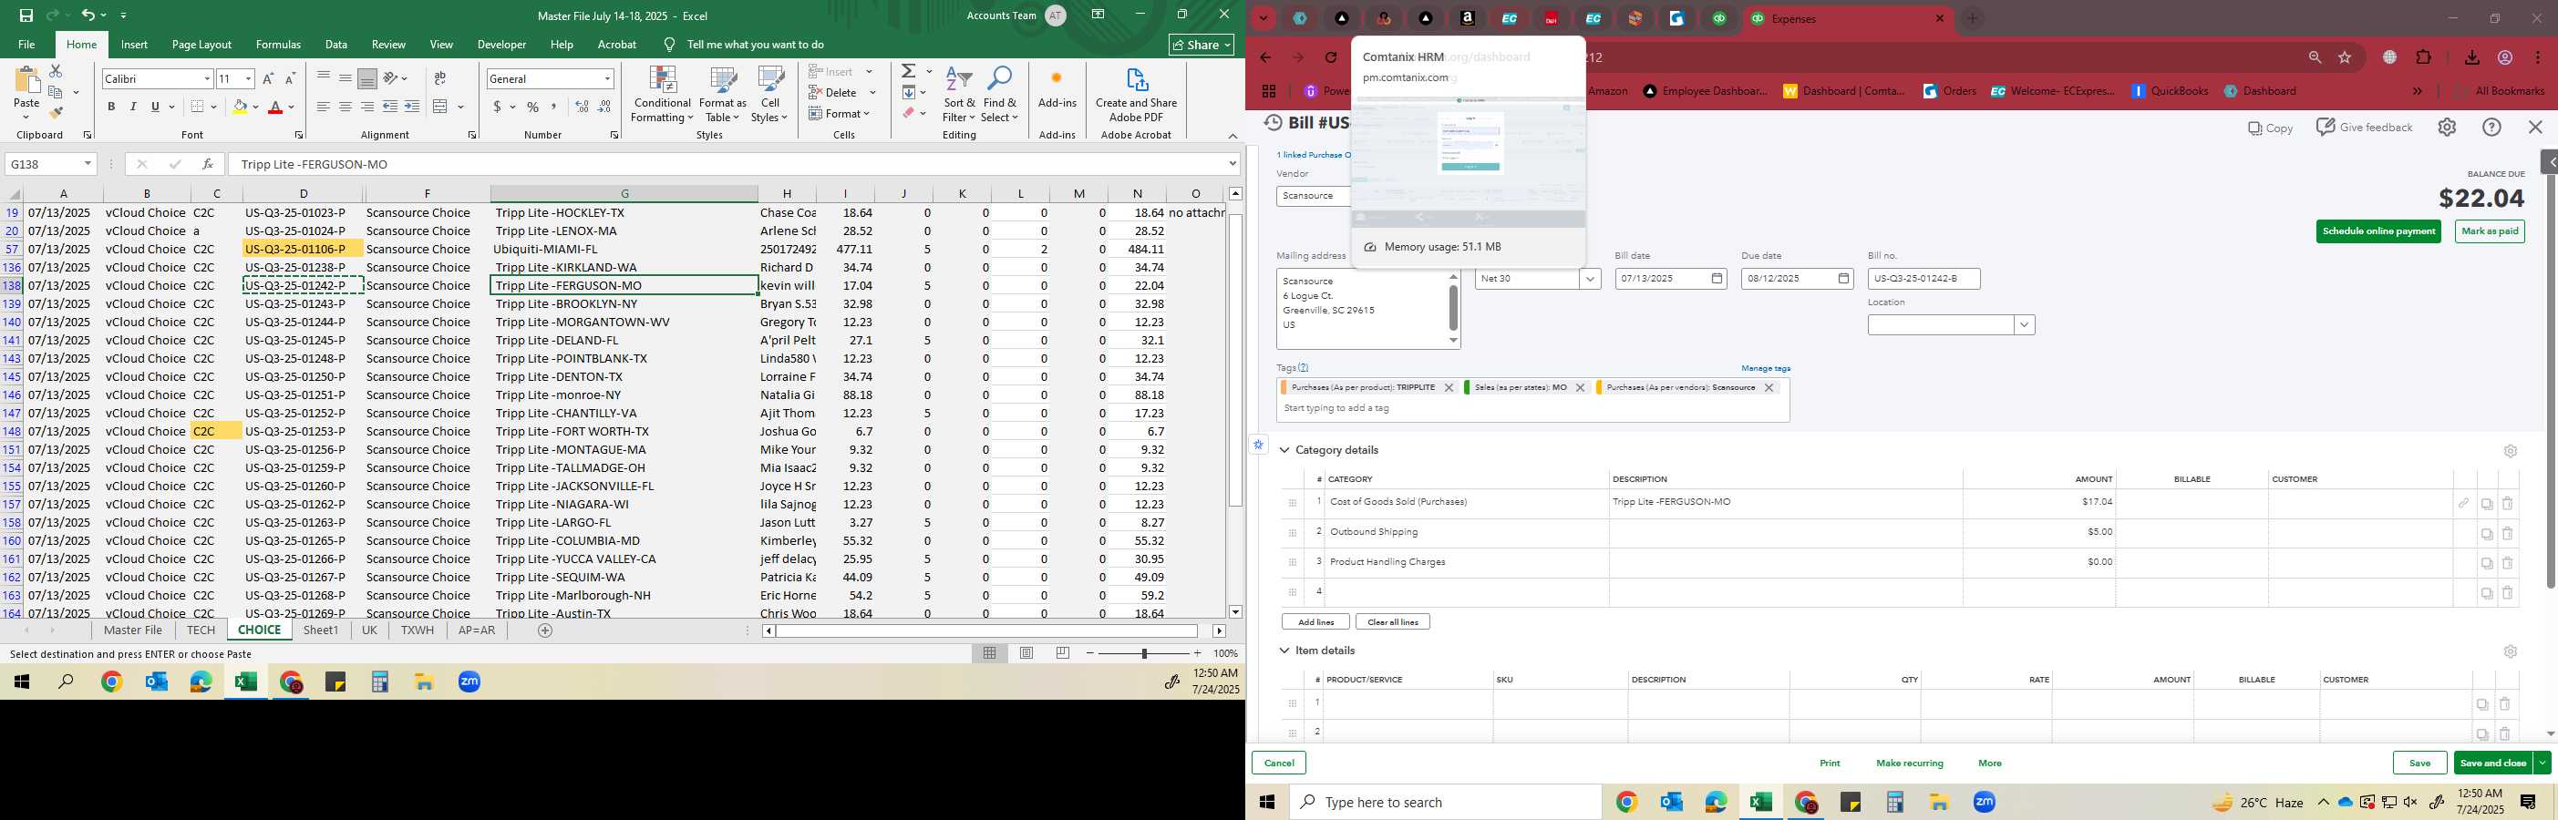Open the font size 11 dropdown
This screenshot has width=2558, height=820.
pyautogui.click(x=248, y=78)
